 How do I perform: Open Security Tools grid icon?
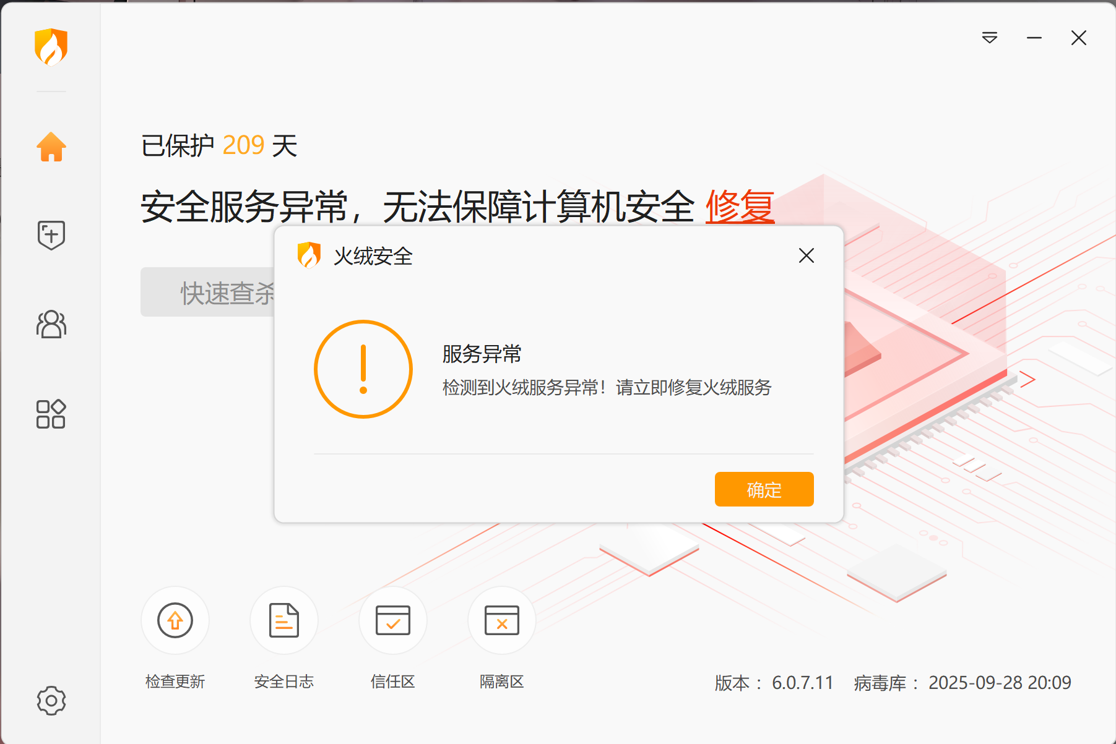point(51,414)
